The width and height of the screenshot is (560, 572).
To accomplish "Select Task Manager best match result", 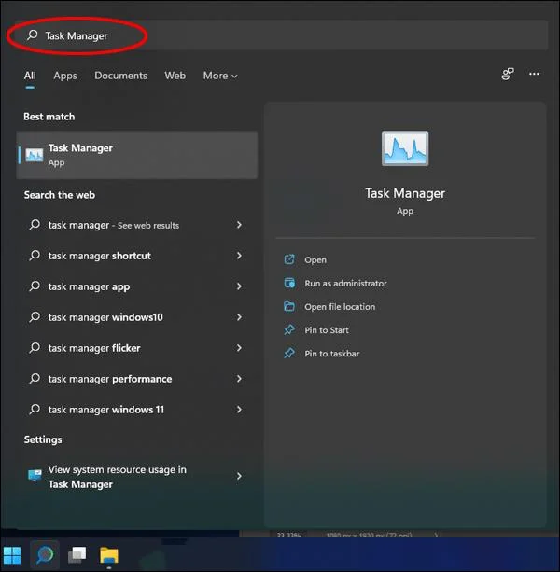I will pyautogui.click(x=137, y=155).
